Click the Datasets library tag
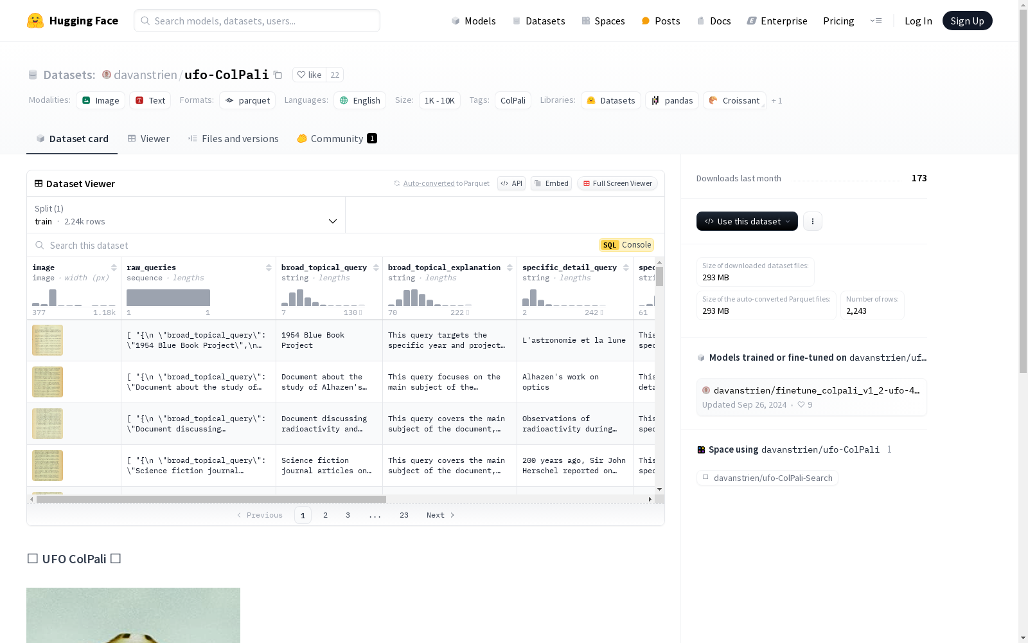Image resolution: width=1028 pixels, height=643 pixels. click(x=611, y=100)
